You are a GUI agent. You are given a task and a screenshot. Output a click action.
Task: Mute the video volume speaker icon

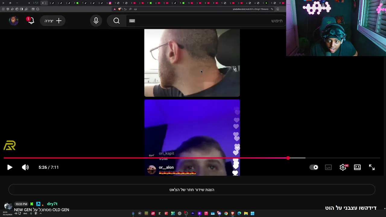click(x=25, y=167)
